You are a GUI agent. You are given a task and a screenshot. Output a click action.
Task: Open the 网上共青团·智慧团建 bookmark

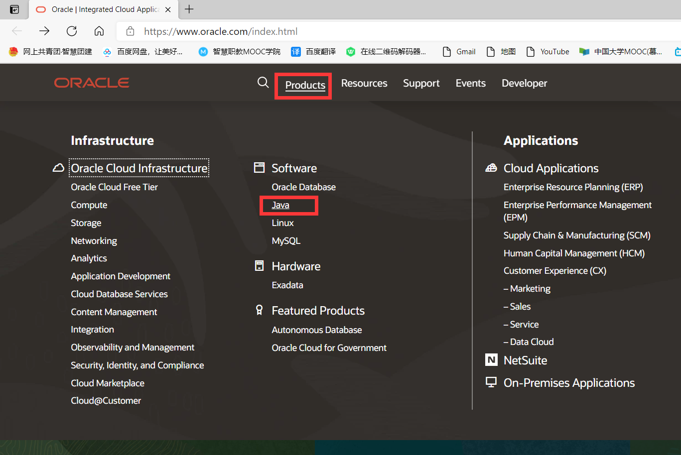coord(50,52)
